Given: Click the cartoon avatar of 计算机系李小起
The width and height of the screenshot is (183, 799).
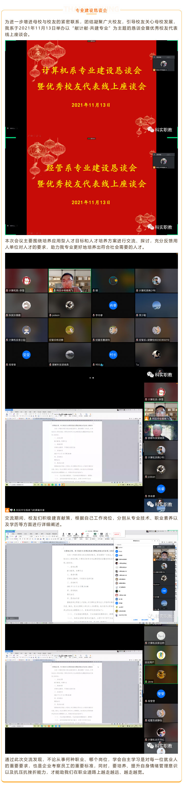Looking at the screenshot, I should [26, 330].
